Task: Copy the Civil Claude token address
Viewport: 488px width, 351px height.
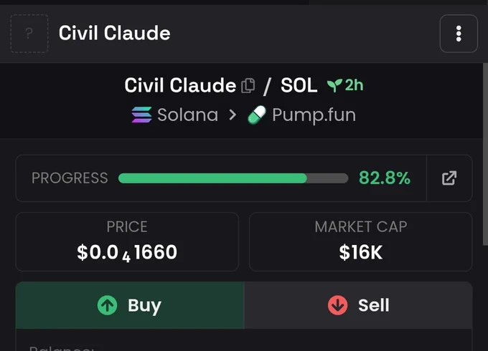Action: point(248,85)
